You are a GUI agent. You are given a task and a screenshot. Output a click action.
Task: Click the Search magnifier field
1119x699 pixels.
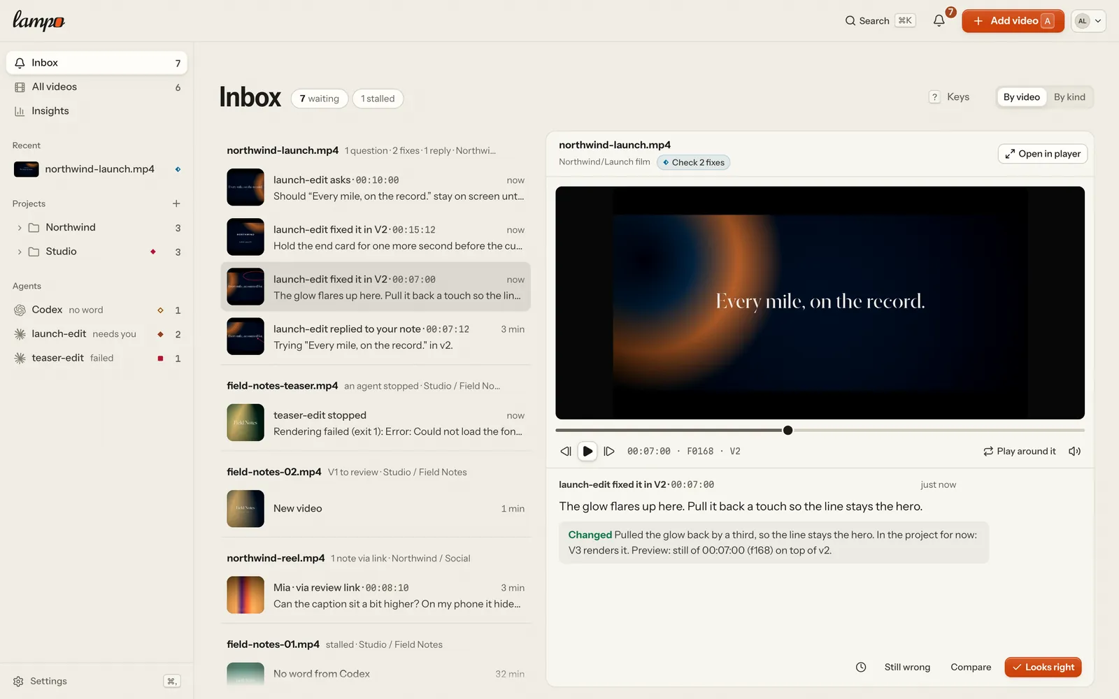[x=880, y=21]
